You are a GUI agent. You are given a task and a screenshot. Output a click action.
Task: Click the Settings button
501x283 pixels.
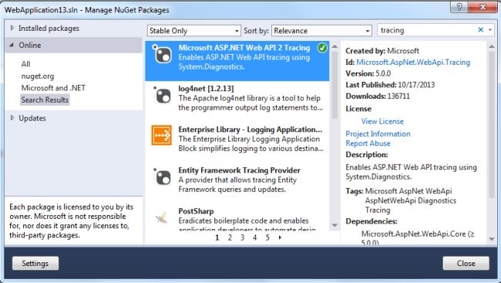click(x=35, y=263)
